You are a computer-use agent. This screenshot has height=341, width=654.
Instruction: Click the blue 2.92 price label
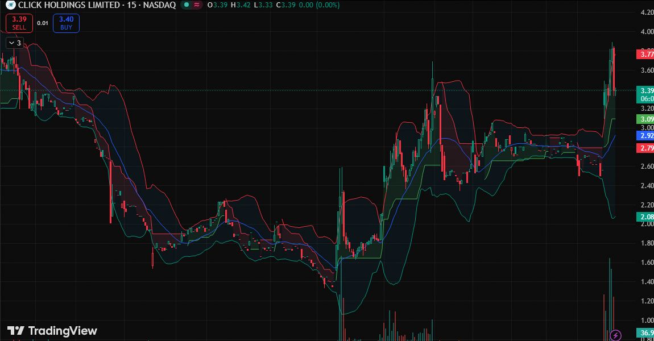[645, 136]
